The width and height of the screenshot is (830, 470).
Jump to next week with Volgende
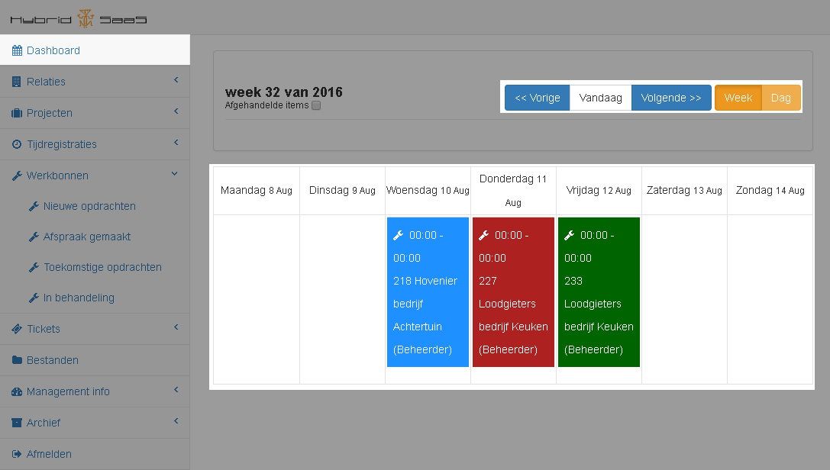click(x=670, y=98)
